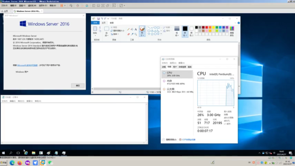Screen dimensions: 295x166
Task: Click the Paste clipboard icon in Paint
Action: tap(95, 29)
